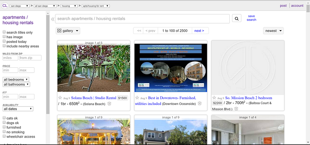Favorite the So. Mission Beach listing star

[214, 98]
